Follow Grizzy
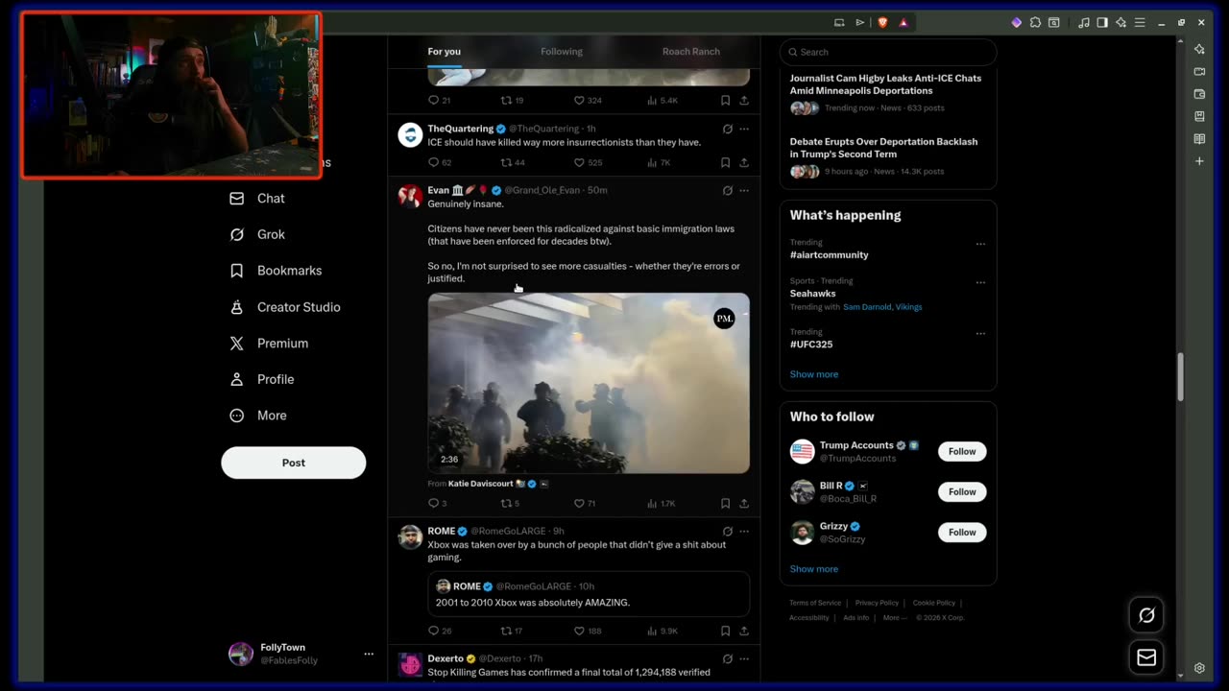Screen dimensions: 1229x691 click(962, 532)
